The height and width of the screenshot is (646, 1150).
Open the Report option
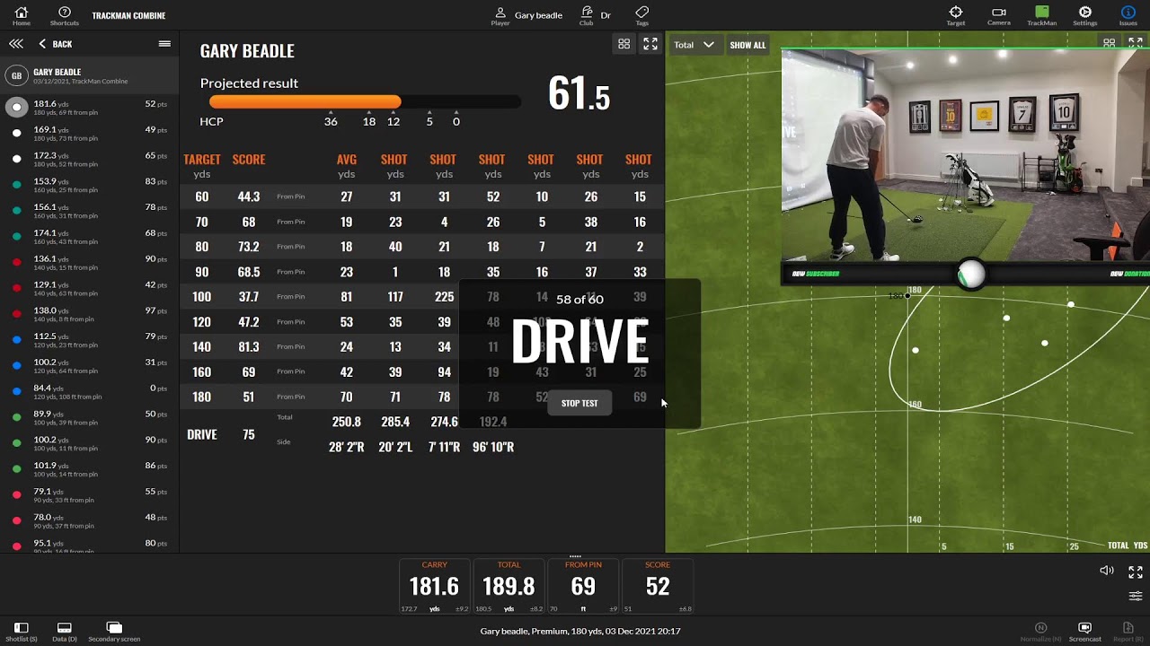coord(1128,632)
